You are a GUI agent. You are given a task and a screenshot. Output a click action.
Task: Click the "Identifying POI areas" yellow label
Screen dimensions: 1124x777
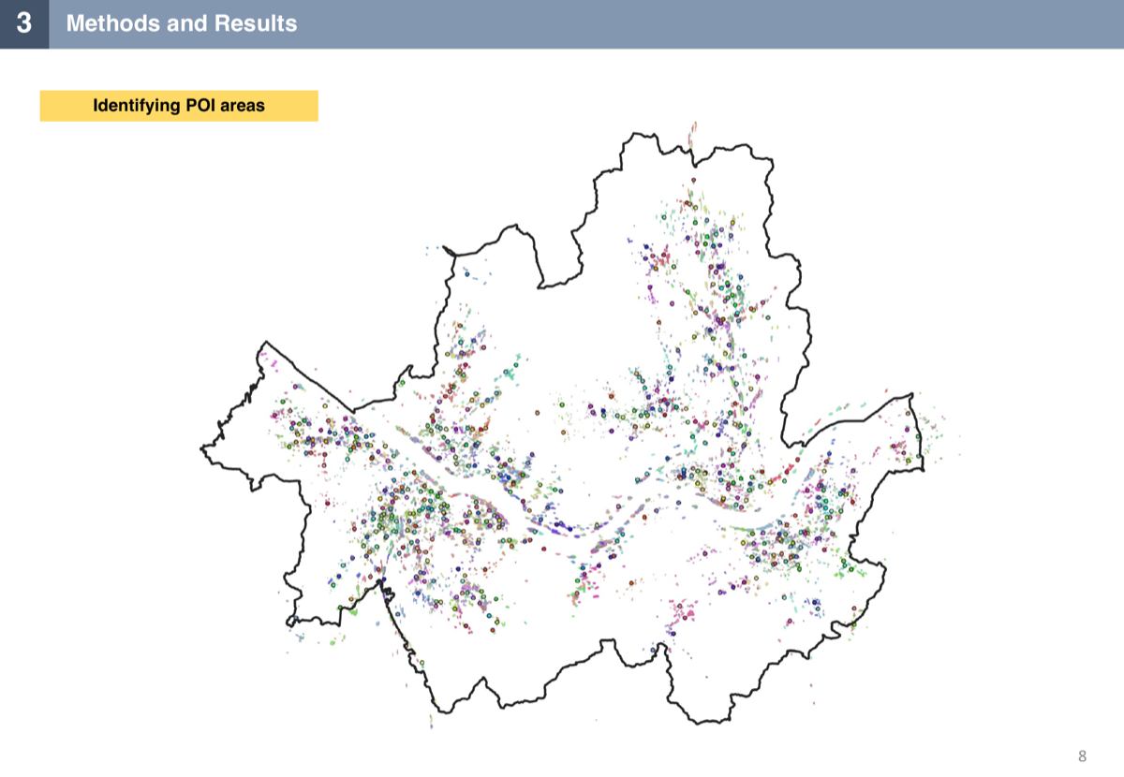[179, 106]
